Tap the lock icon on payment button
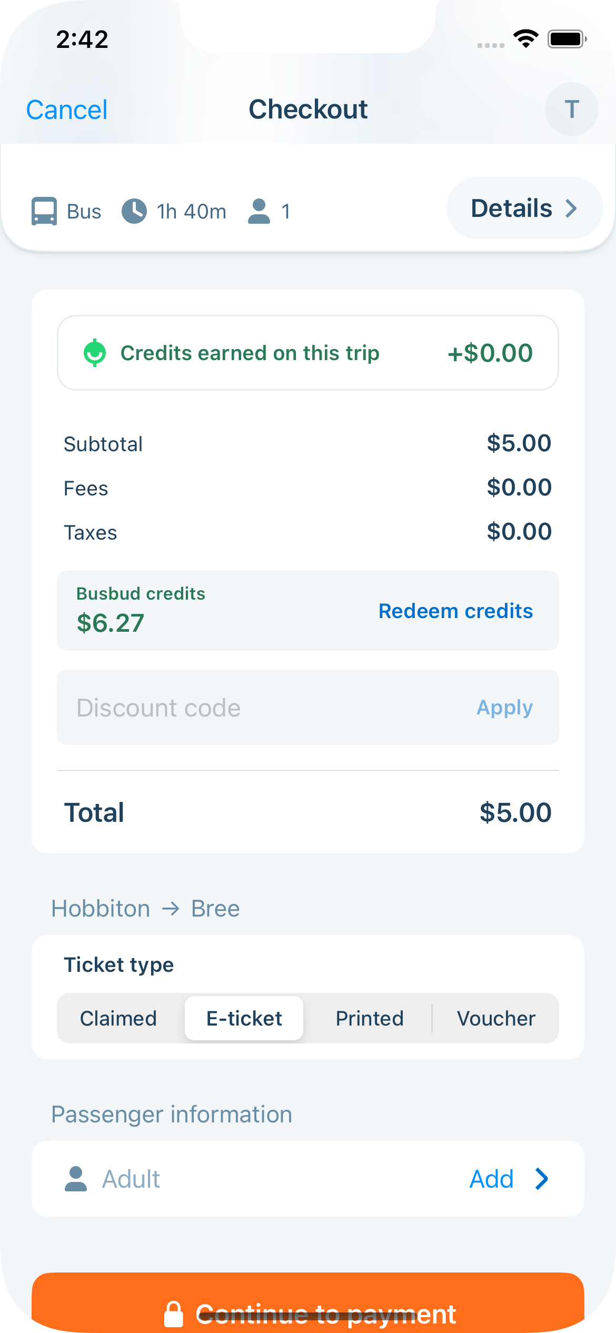This screenshot has height=1333, width=616. pyautogui.click(x=174, y=1314)
